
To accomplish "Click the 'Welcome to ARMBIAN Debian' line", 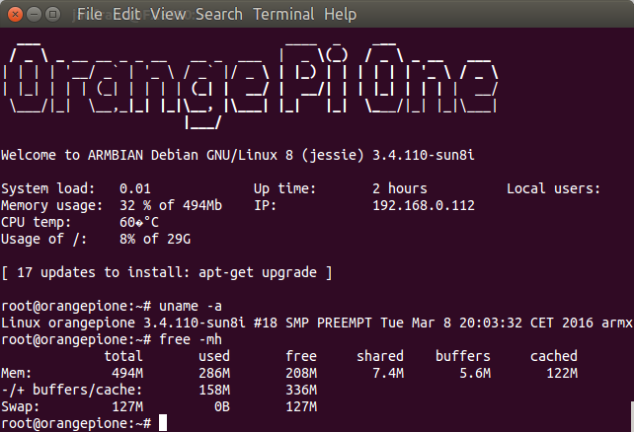I will 238,156.
